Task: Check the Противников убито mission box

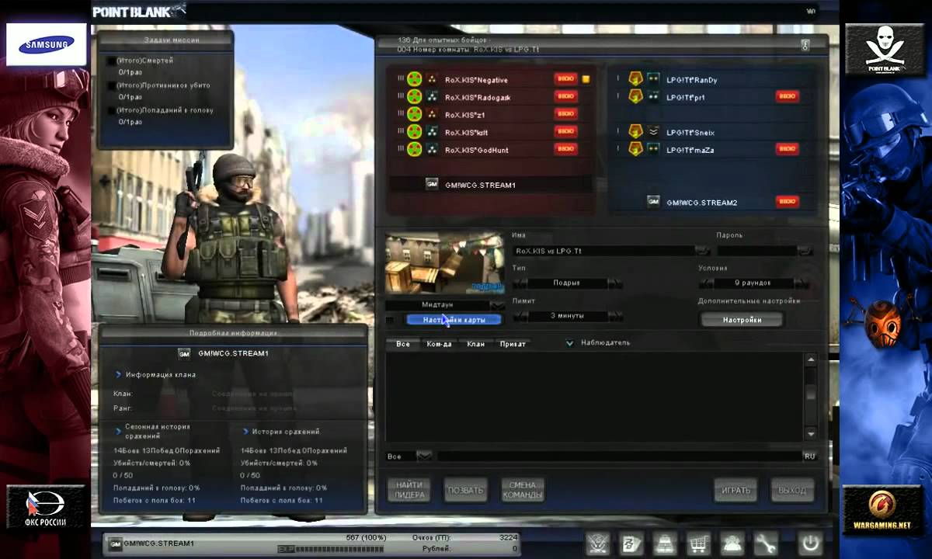Action: point(111,85)
